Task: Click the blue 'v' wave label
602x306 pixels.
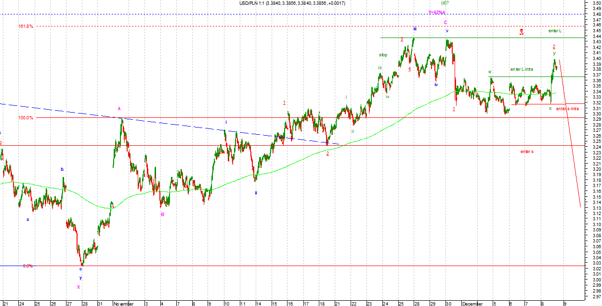Action: tap(447, 31)
